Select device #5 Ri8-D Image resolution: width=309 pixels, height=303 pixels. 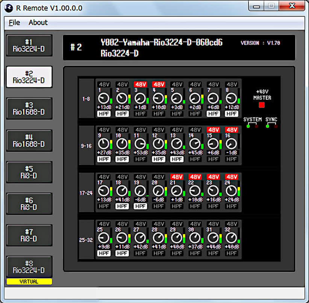pyautogui.click(x=29, y=172)
